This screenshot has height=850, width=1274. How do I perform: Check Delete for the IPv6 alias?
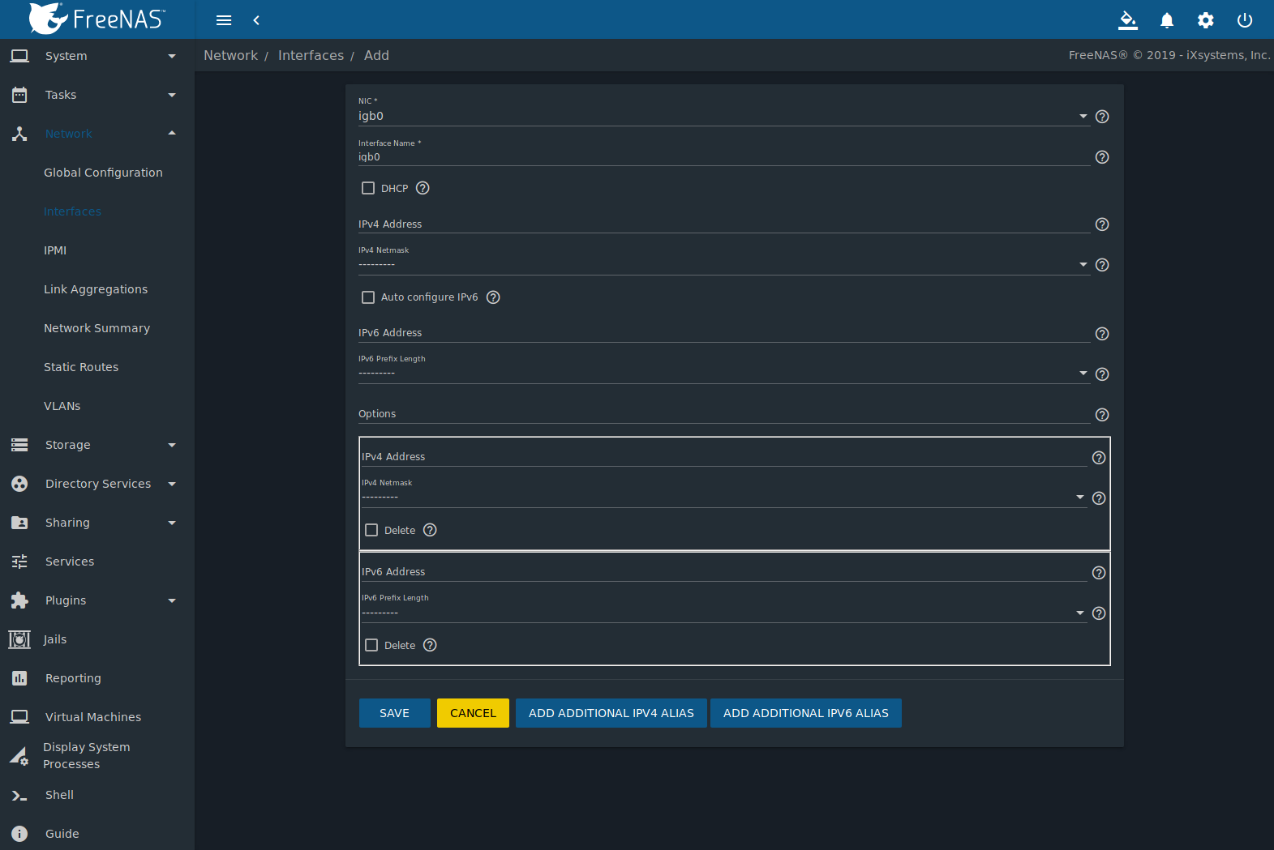tap(371, 645)
